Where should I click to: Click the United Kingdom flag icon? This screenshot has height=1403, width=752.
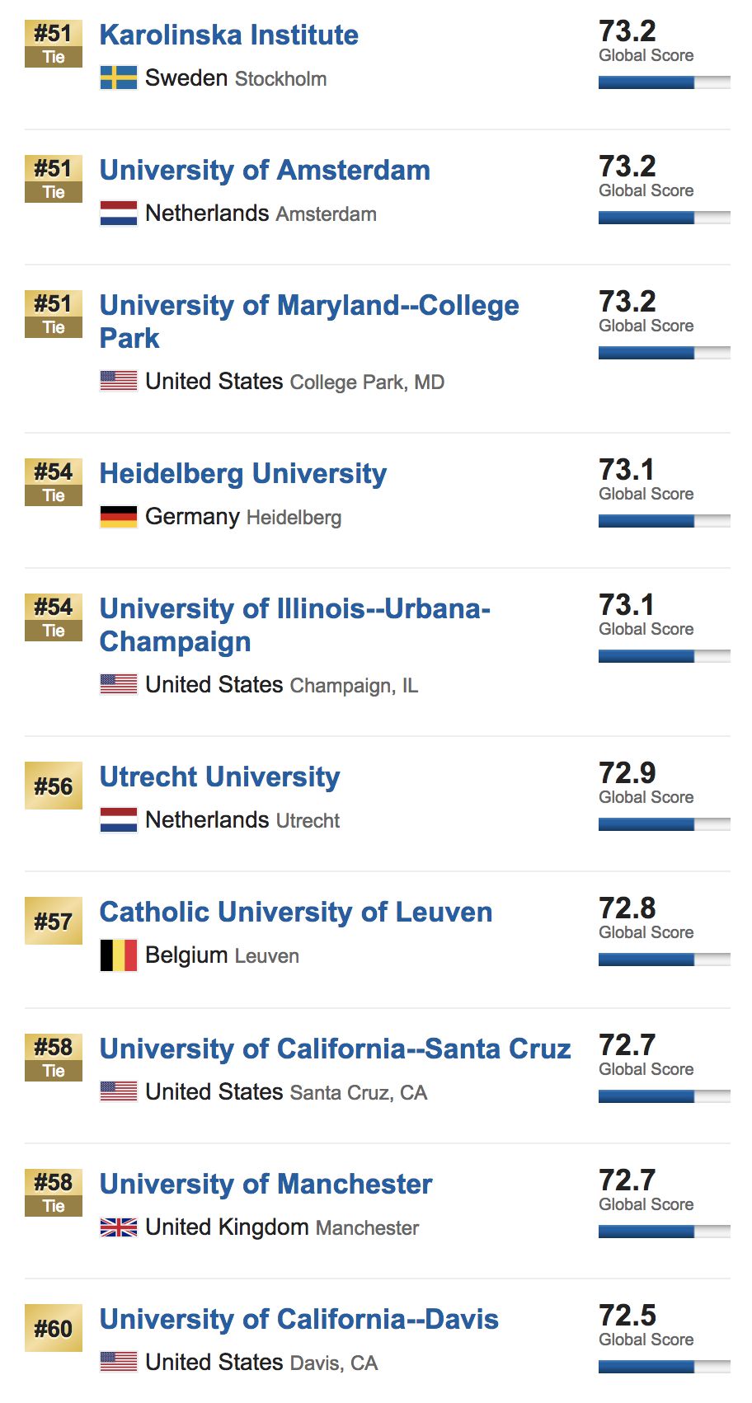coord(118,1227)
